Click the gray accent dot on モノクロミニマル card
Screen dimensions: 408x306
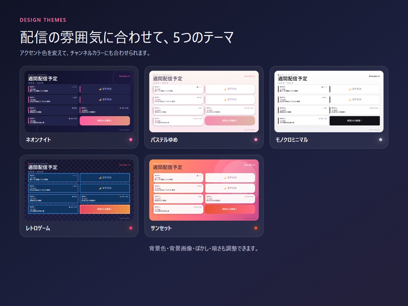(x=381, y=140)
